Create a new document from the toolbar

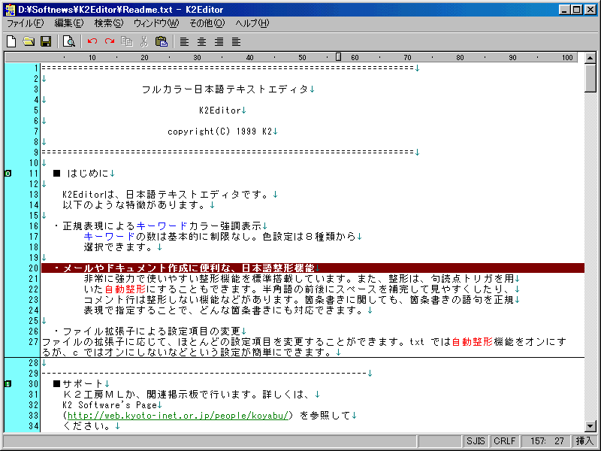click(x=11, y=41)
